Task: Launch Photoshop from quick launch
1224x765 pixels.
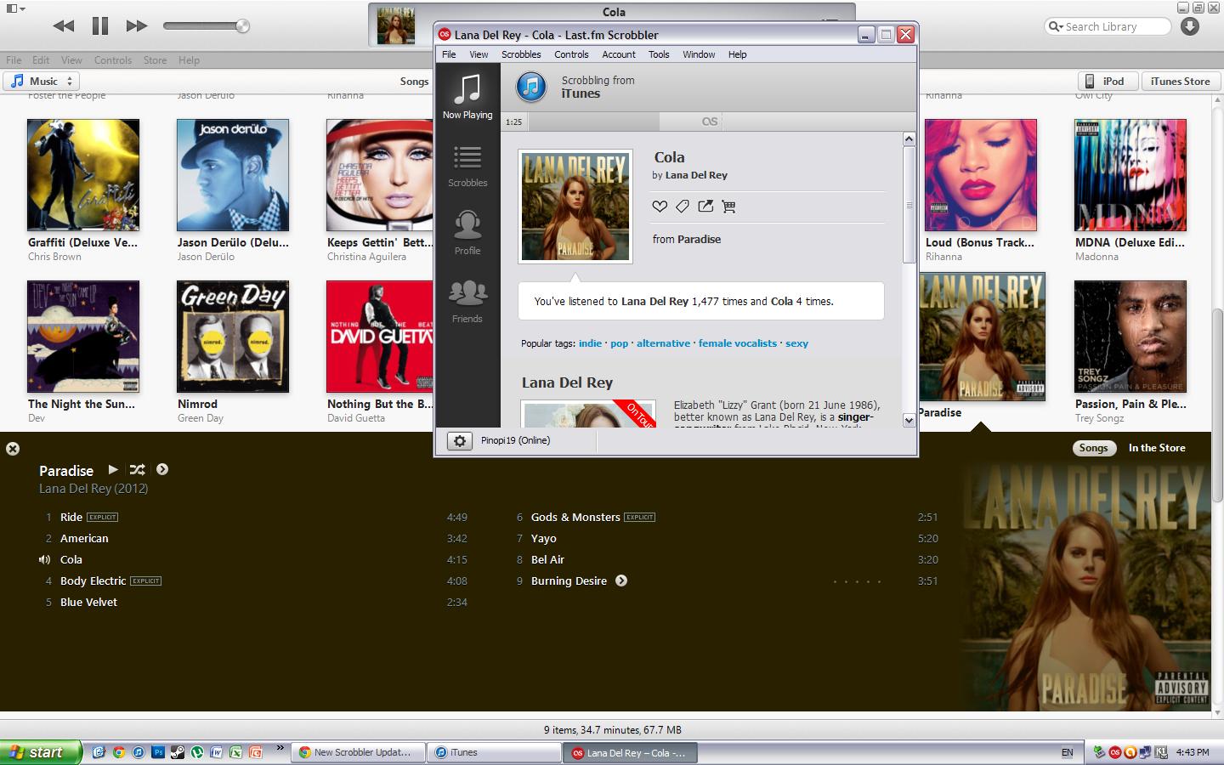Action: coord(158,752)
